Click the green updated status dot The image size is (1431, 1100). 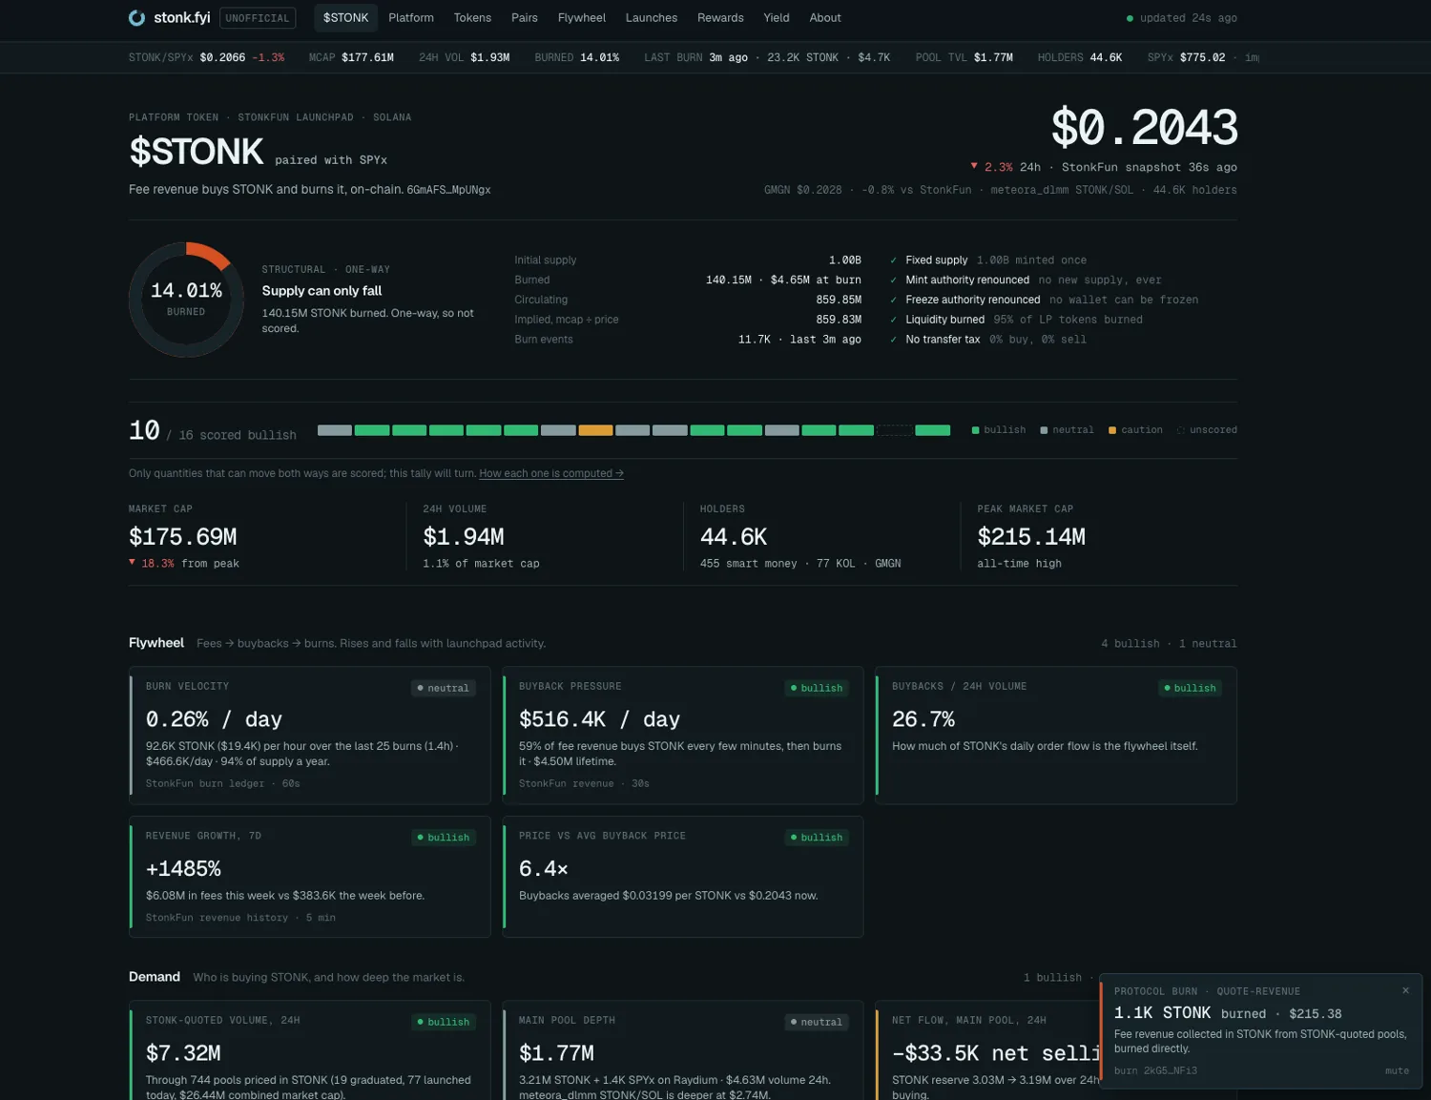tap(1130, 18)
